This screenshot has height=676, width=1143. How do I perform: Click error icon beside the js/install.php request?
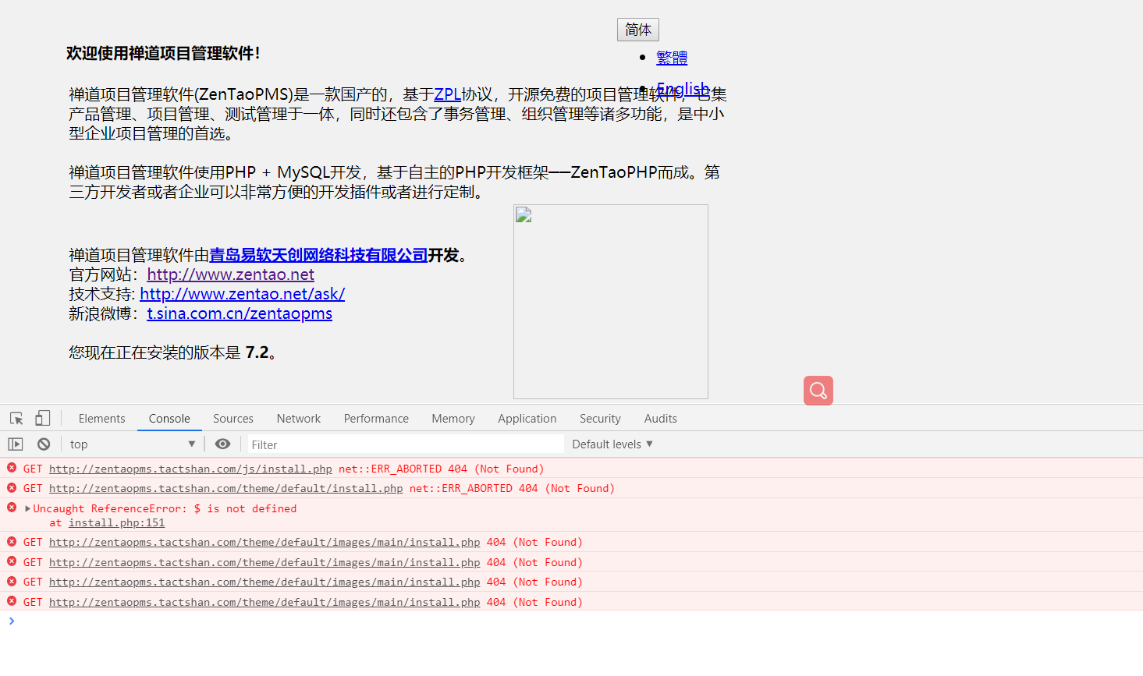pos(12,468)
